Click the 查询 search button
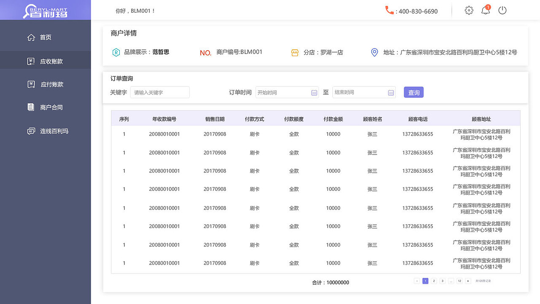Viewport: 540px width, 304px height. coord(413,92)
